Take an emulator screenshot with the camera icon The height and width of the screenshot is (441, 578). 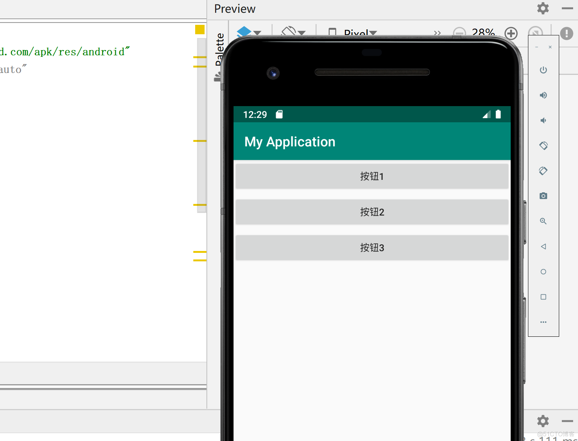[543, 196]
